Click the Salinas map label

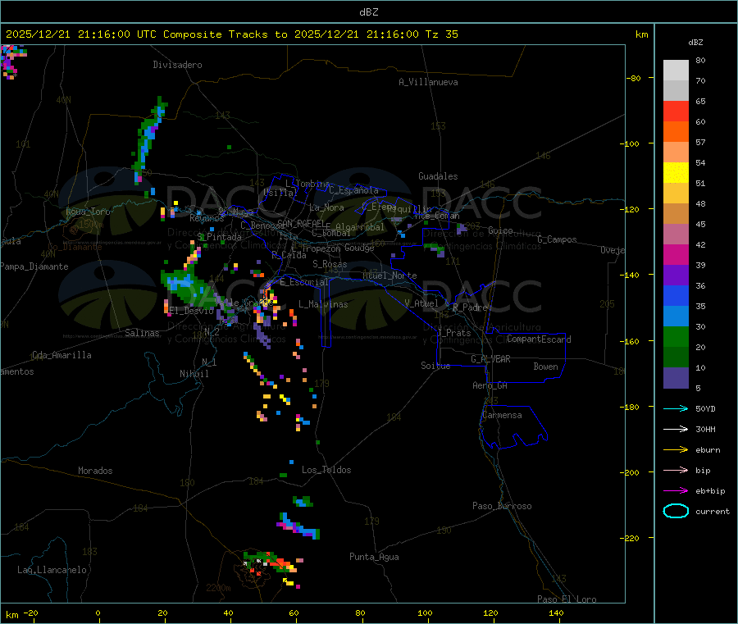pos(142,333)
